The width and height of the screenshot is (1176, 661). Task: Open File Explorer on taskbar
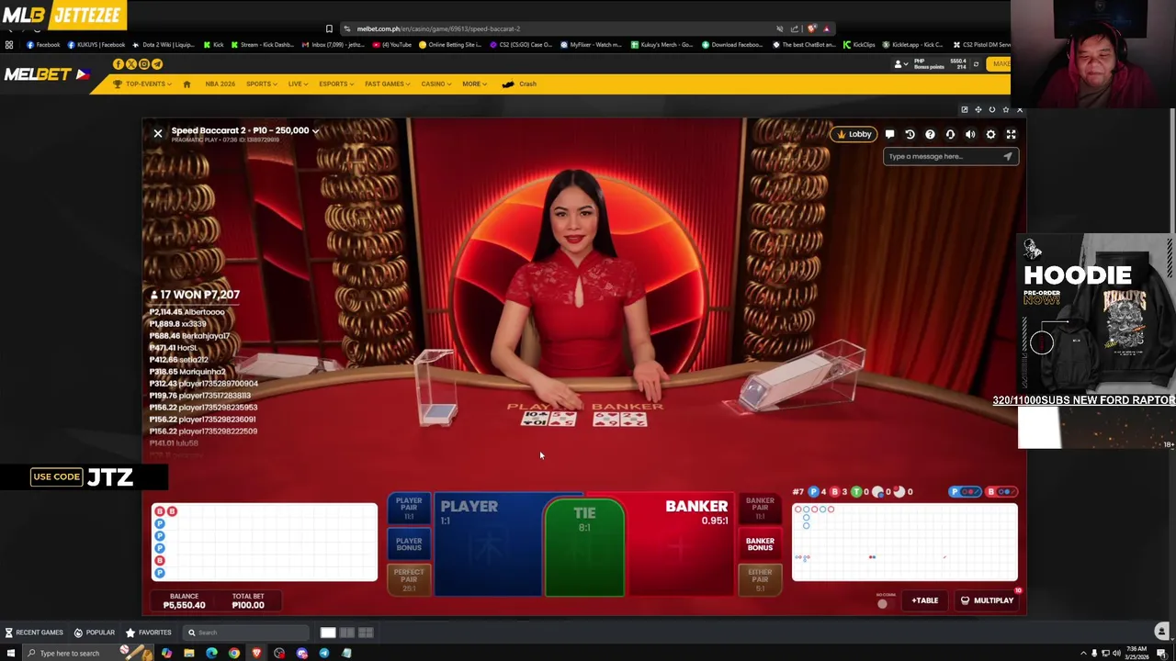click(189, 653)
